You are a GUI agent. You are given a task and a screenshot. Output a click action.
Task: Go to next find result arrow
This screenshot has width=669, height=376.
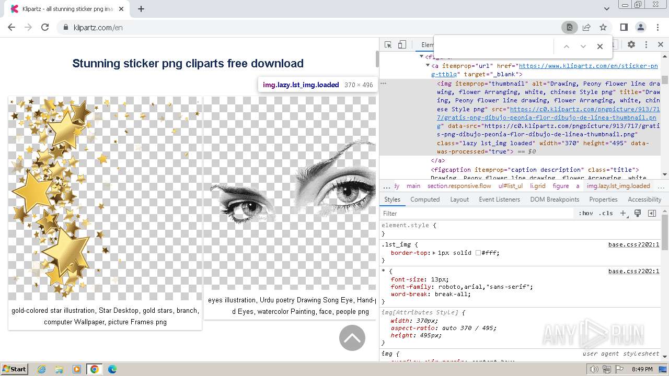583,46
